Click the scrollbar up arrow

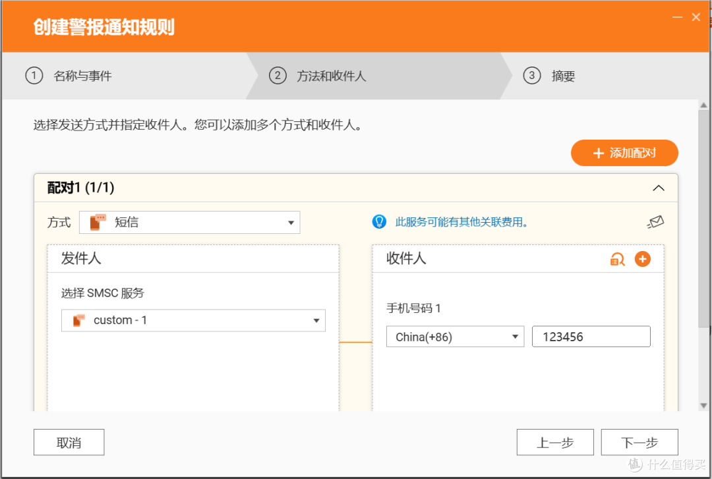[x=704, y=105]
